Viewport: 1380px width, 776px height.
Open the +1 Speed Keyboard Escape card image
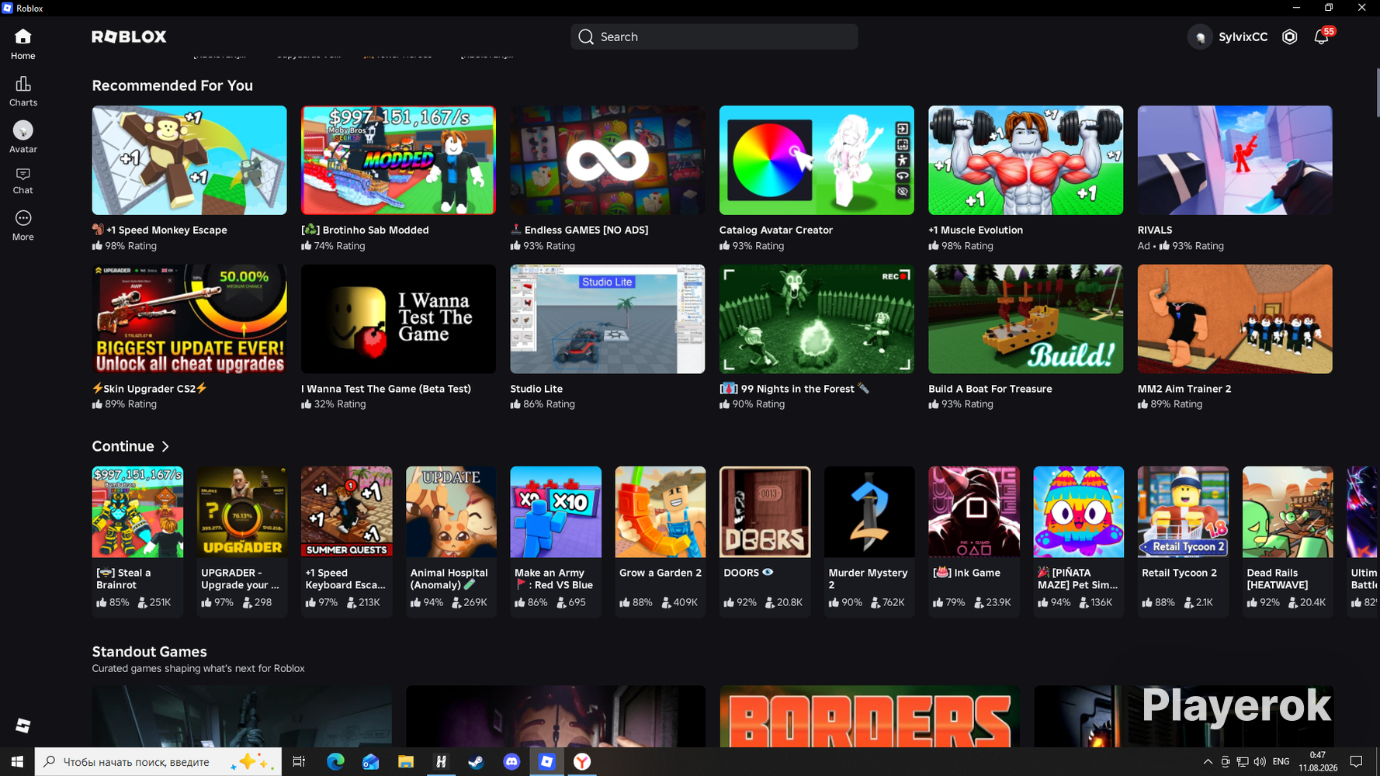[x=347, y=512]
